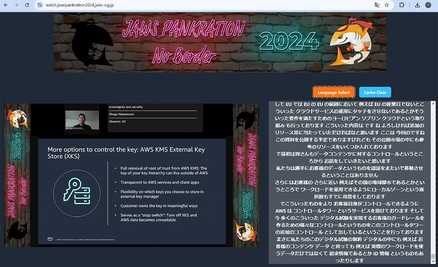Click bullet "Customer owns the key in meaningful ways"
Screen dimensions: 438x267
point(159,206)
